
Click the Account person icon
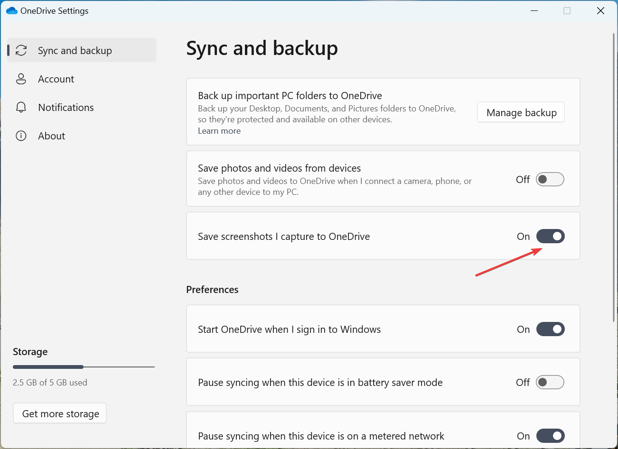pos(21,79)
